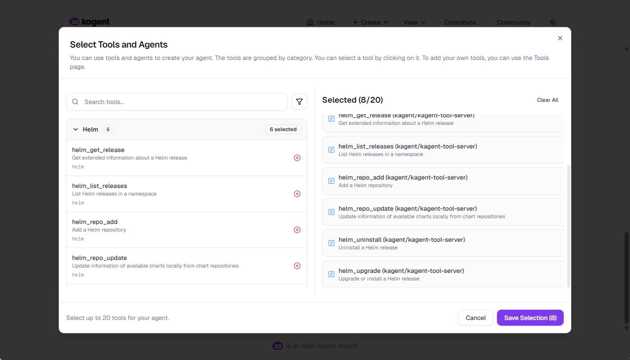Click function icon beside selected helm_uninstall
This screenshot has width=630, height=360.
coord(331,243)
